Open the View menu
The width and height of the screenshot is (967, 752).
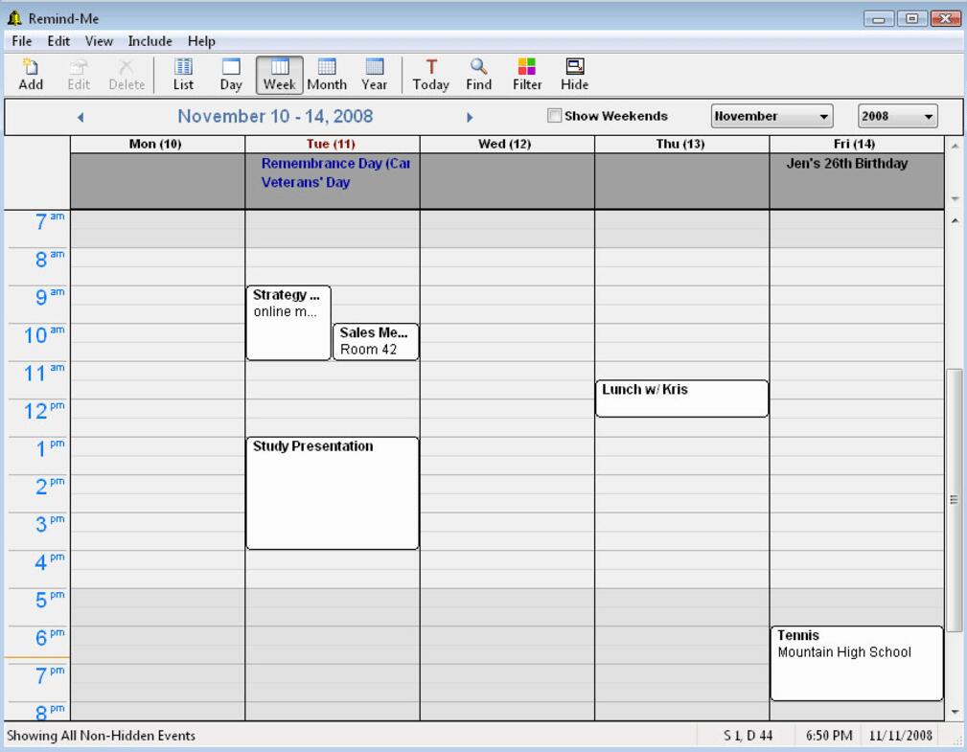(99, 41)
